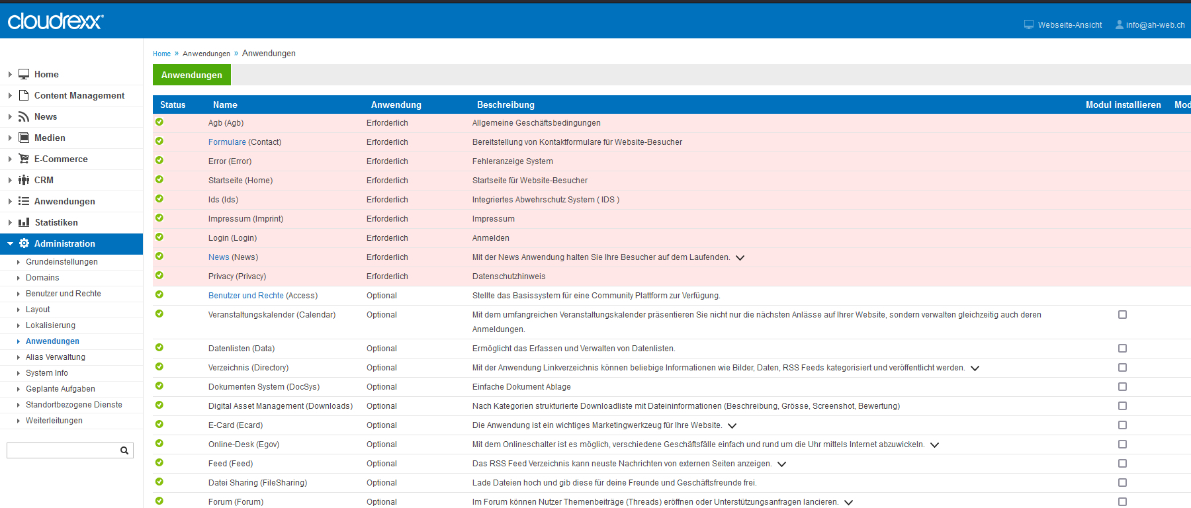The width and height of the screenshot is (1191, 508).
Task: Check install box for Verzeichnis (Directory)
Action: pyautogui.click(x=1122, y=368)
